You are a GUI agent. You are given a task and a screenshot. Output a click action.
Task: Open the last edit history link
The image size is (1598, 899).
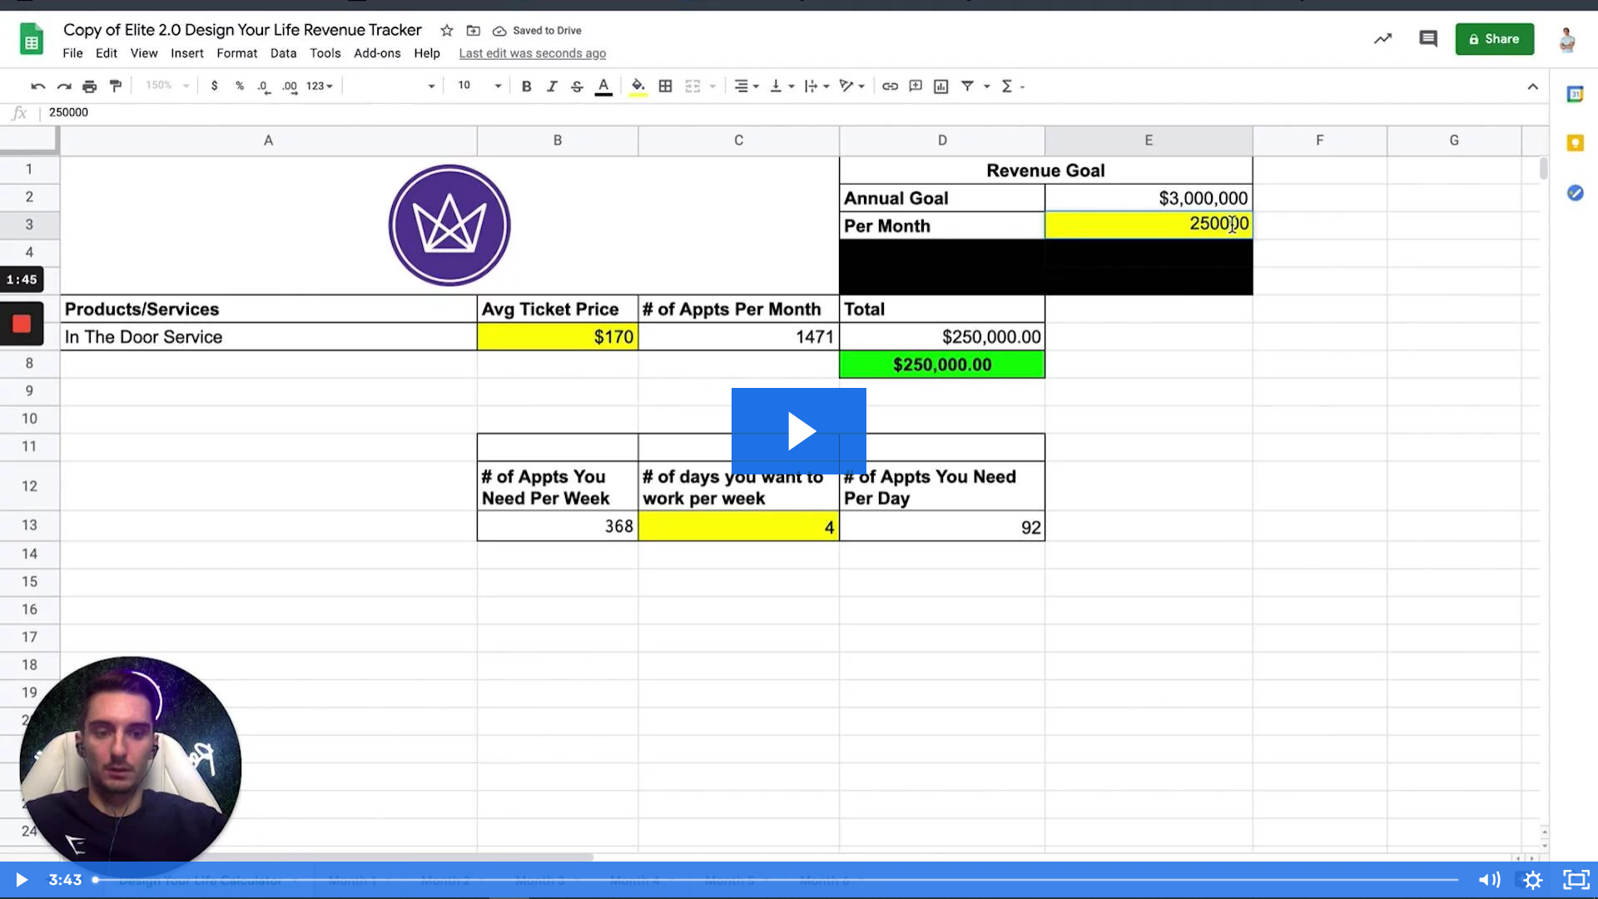pyautogui.click(x=532, y=53)
